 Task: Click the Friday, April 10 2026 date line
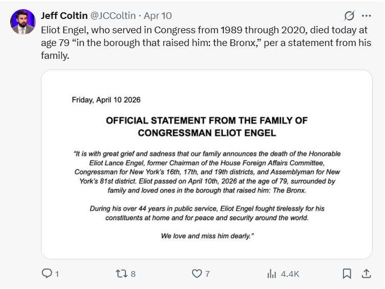(106, 100)
